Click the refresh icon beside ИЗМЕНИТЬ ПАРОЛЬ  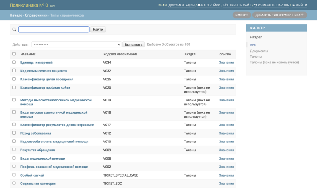tap(256, 5)
